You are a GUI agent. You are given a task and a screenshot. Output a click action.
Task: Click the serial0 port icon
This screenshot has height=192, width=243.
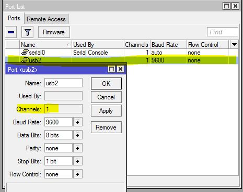(25, 52)
